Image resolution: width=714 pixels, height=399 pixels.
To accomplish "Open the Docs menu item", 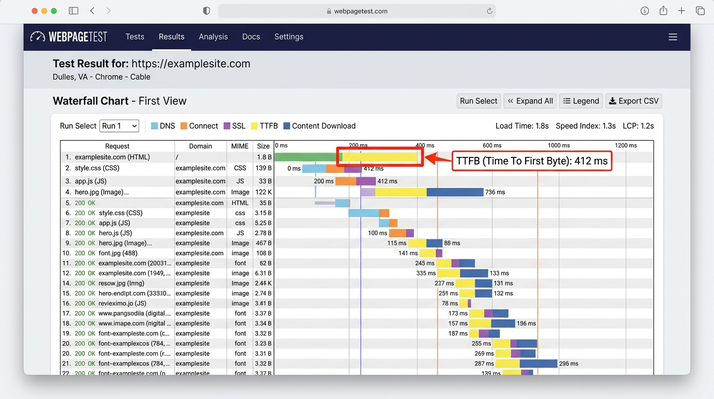I will tap(251, 36).
